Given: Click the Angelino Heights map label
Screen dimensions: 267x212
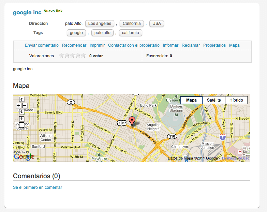Looking at the screenshot, I should pos(153,127).
